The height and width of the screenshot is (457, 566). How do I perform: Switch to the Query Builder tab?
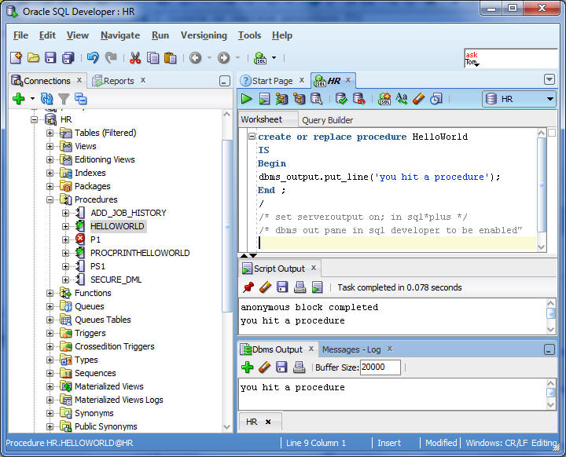point(327,120)
